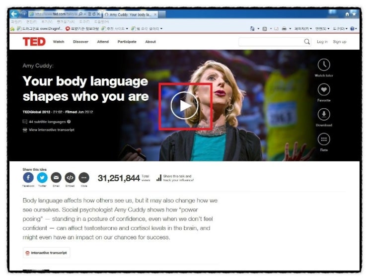Screen dimensions: 369x280
Task: Show More sharing options
Action: 84,178
